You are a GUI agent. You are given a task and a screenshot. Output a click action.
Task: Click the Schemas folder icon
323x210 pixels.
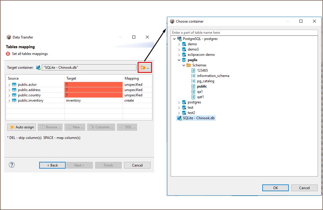tap(189, 65)
